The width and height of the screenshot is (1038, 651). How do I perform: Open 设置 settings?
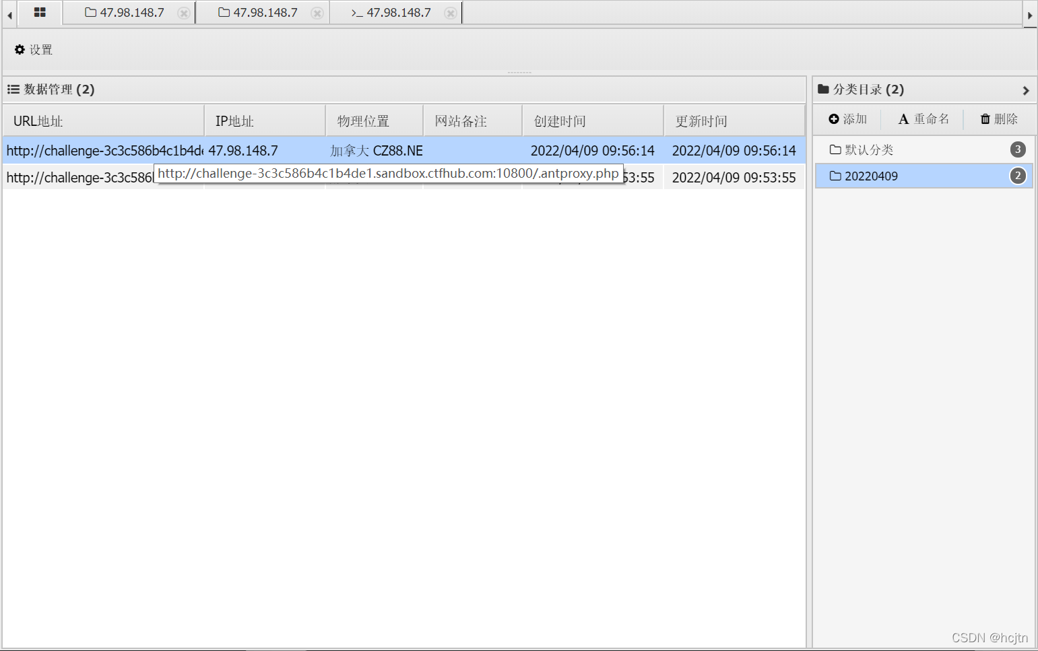[x=34, y=50]
